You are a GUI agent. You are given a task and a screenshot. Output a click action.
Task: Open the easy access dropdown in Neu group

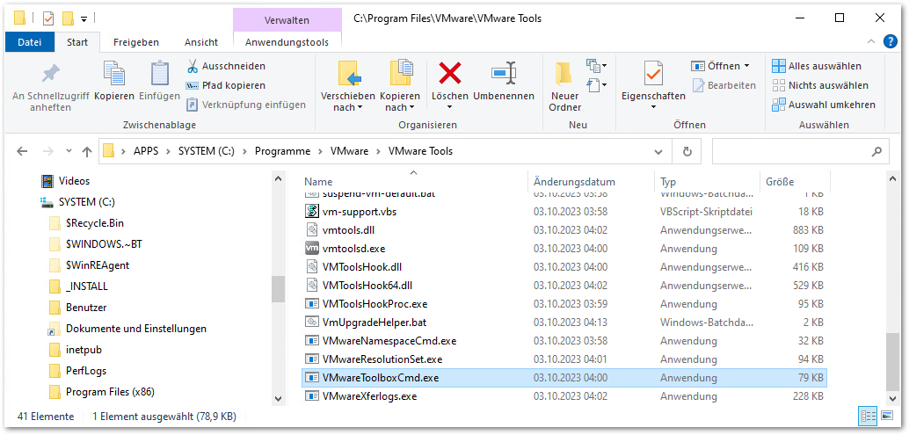[597, 85]
